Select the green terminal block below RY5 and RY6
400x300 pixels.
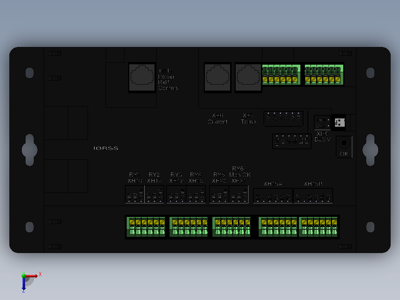point(231,227)
